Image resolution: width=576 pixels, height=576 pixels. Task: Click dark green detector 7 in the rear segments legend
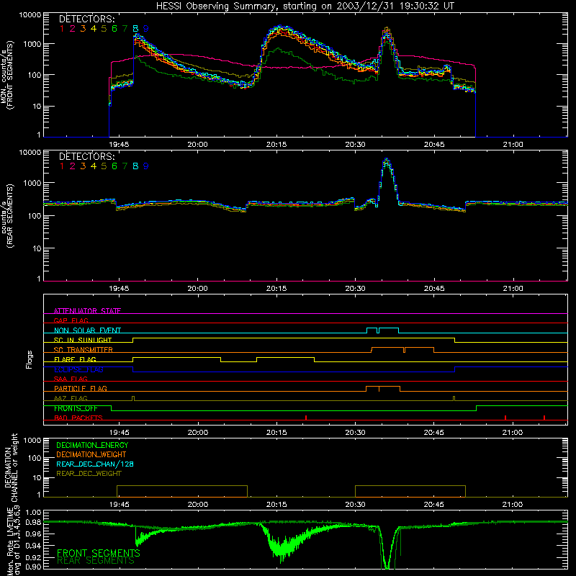[125, 166]
